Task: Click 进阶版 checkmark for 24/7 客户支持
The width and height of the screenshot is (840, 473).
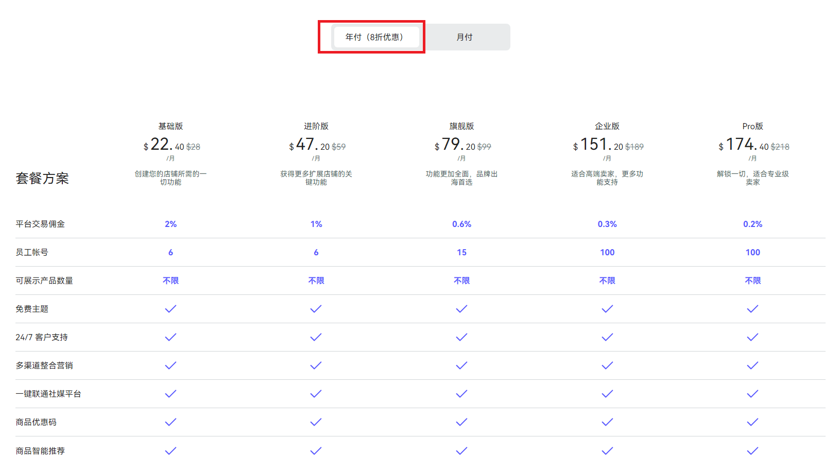Action: [316, 337]
